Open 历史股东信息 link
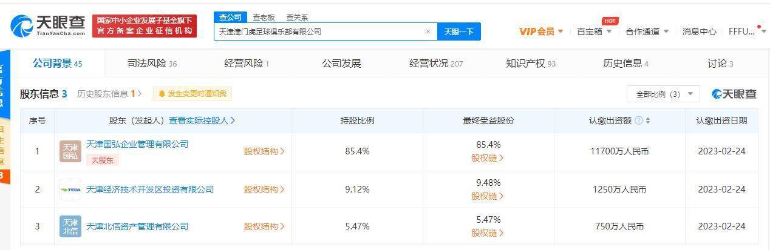This screenshot has width=770, height=250. click(x=109, y=94)
